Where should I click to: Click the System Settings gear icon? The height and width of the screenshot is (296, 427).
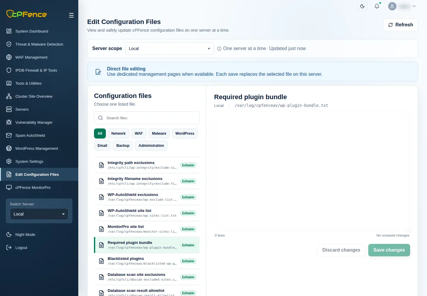click(x=9, y=161)
